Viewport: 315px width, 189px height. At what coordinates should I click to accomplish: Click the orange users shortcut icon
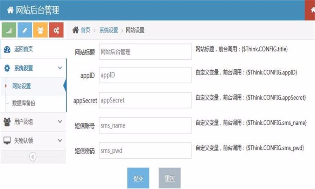[40, 30]
